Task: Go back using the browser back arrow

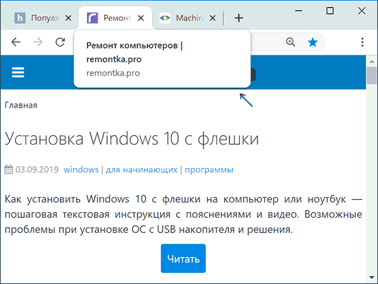Action: point(16,42)
